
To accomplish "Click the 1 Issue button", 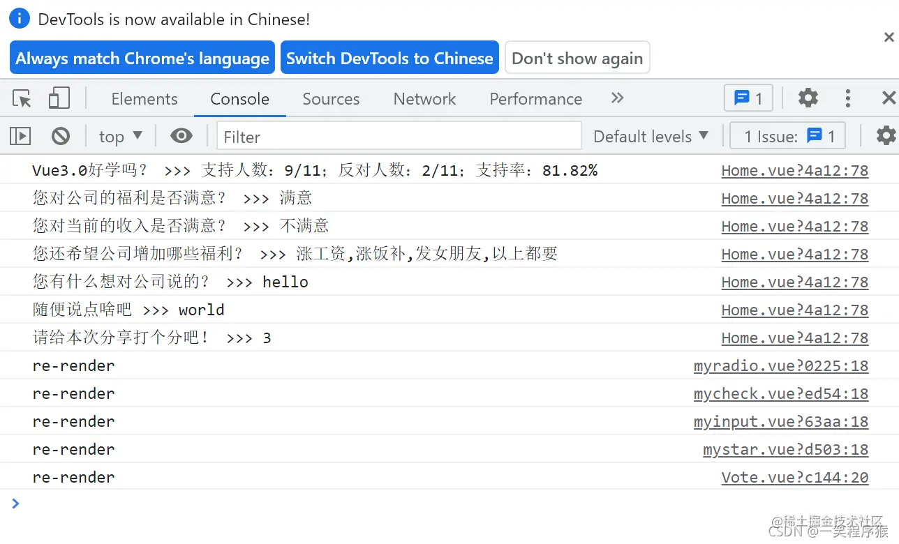I will pos(788,136).
